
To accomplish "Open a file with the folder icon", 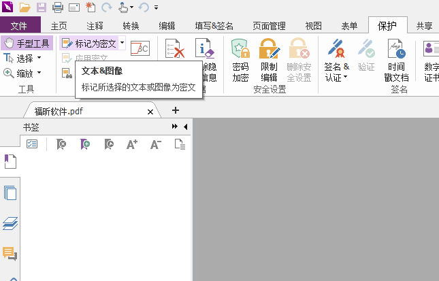I will tap(25, 7).
